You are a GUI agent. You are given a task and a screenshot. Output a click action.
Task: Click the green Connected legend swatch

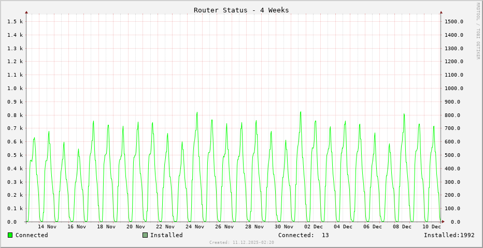(x=10, y=235)
